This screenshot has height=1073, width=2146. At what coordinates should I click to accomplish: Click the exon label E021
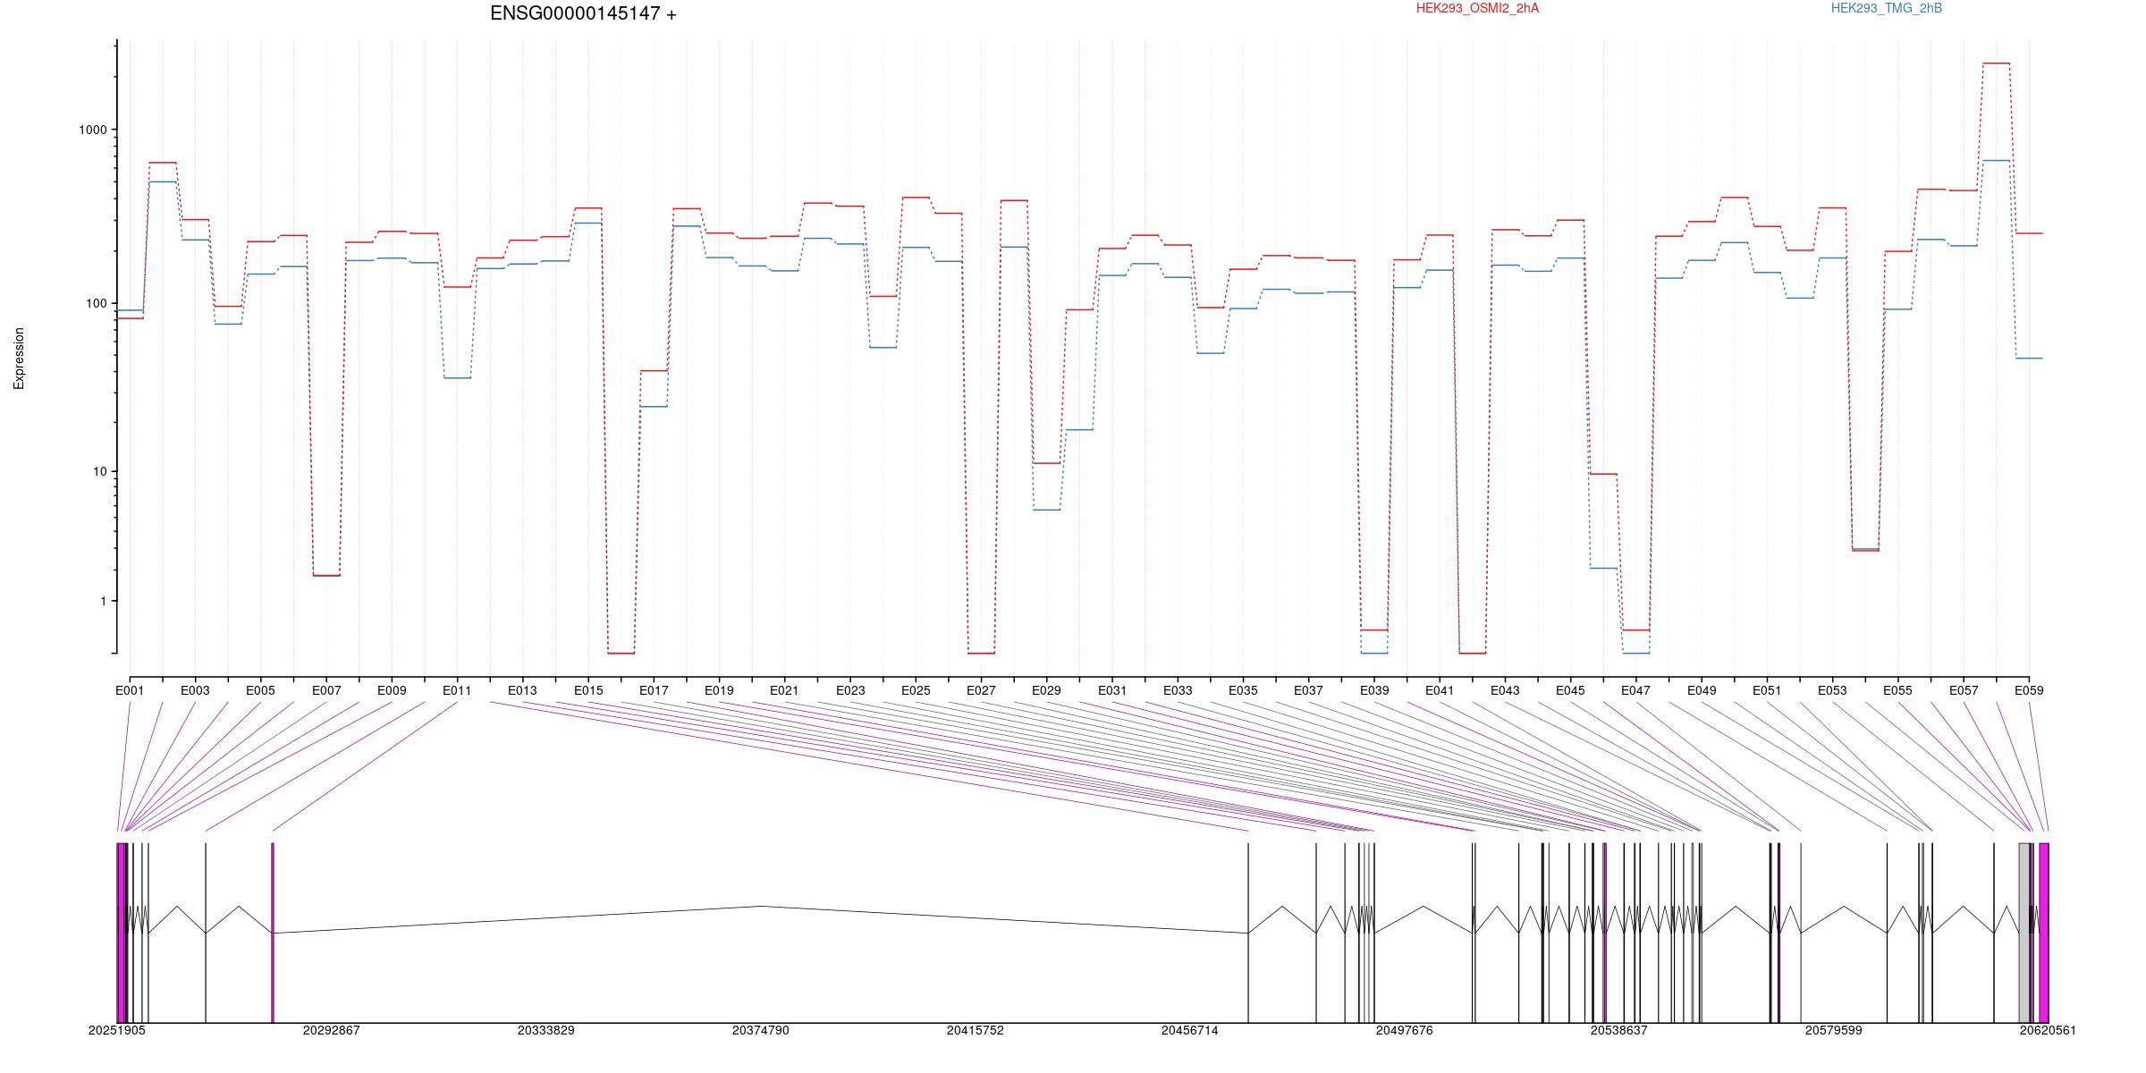pos(784,690)
